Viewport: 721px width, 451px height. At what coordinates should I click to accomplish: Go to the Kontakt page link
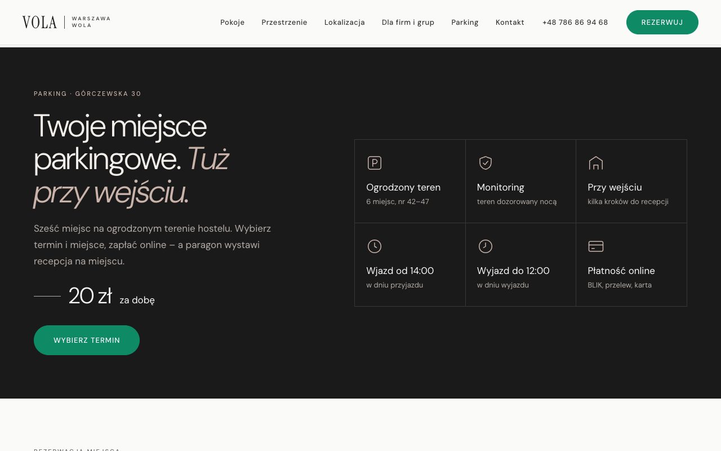pos(510,23)
